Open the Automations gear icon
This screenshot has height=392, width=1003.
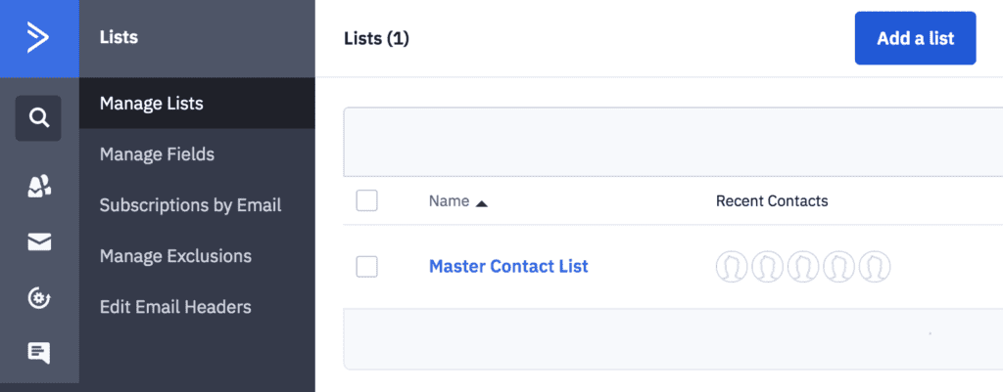click(x=38, y=298)
